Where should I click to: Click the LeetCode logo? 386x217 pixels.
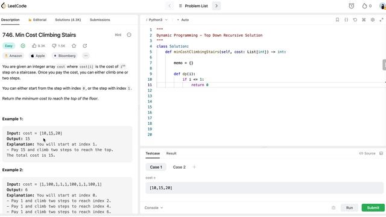[x=14, y=5]
